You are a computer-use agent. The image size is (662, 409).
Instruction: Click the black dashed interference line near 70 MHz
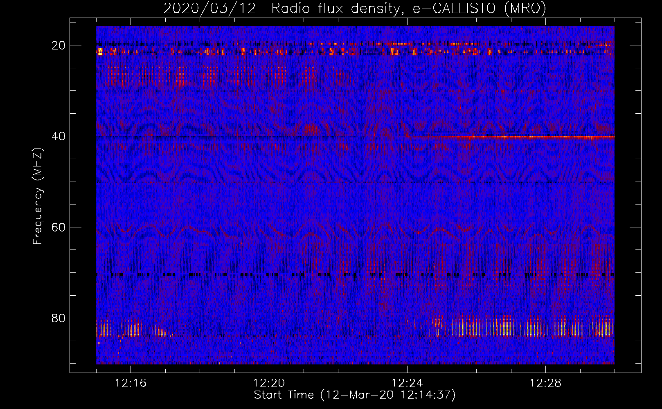(355, 275)
